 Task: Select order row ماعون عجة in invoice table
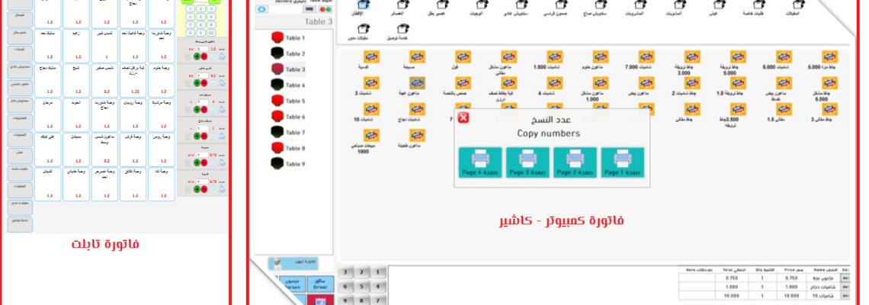pyautogui.click(x=764, y=278)
